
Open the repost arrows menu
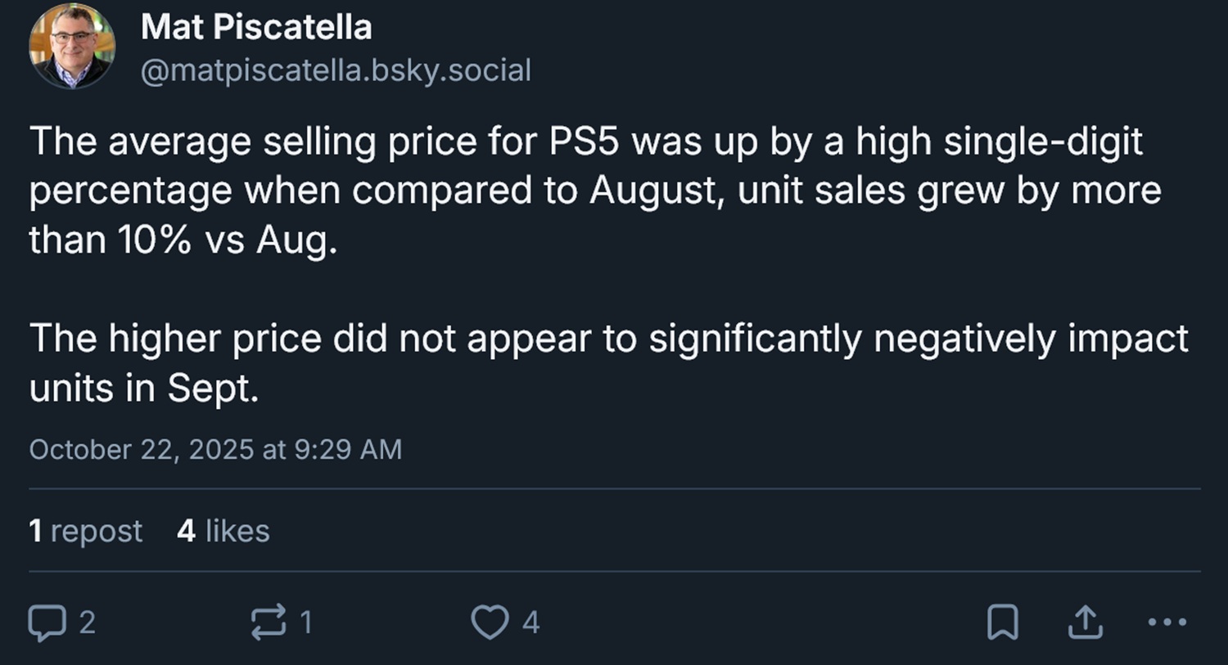point(269,622)
